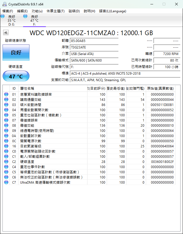Click status orb for attribute C7
183x234 pixels.
point(6,182)
